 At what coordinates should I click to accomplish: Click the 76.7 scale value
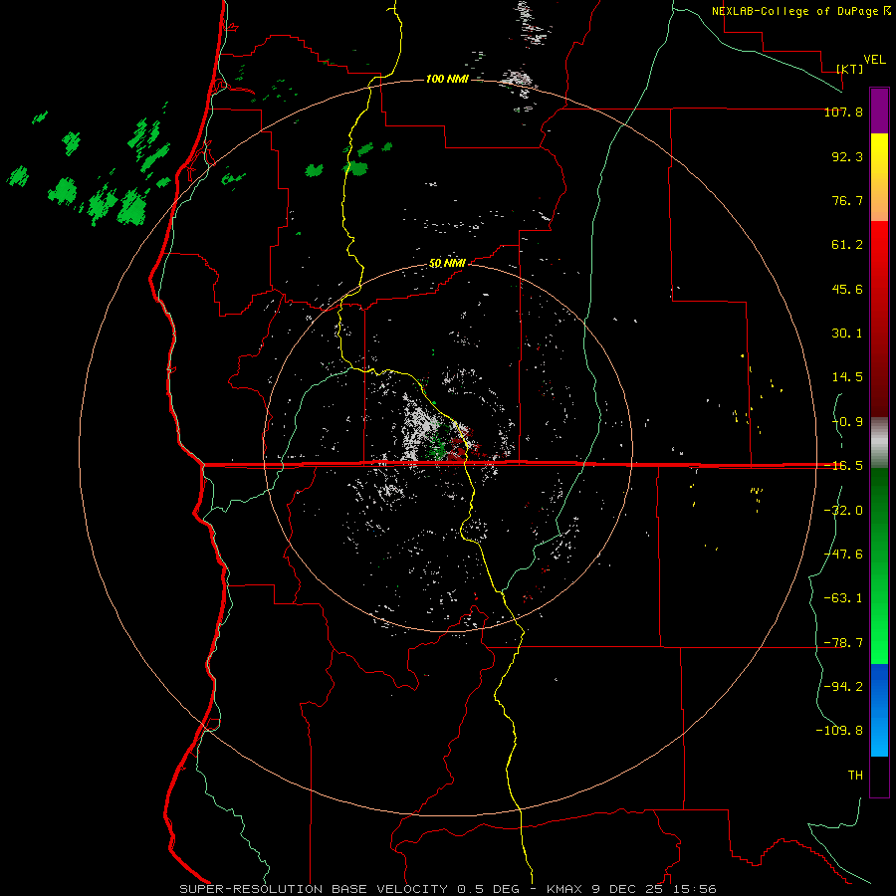tap(847, 200)
